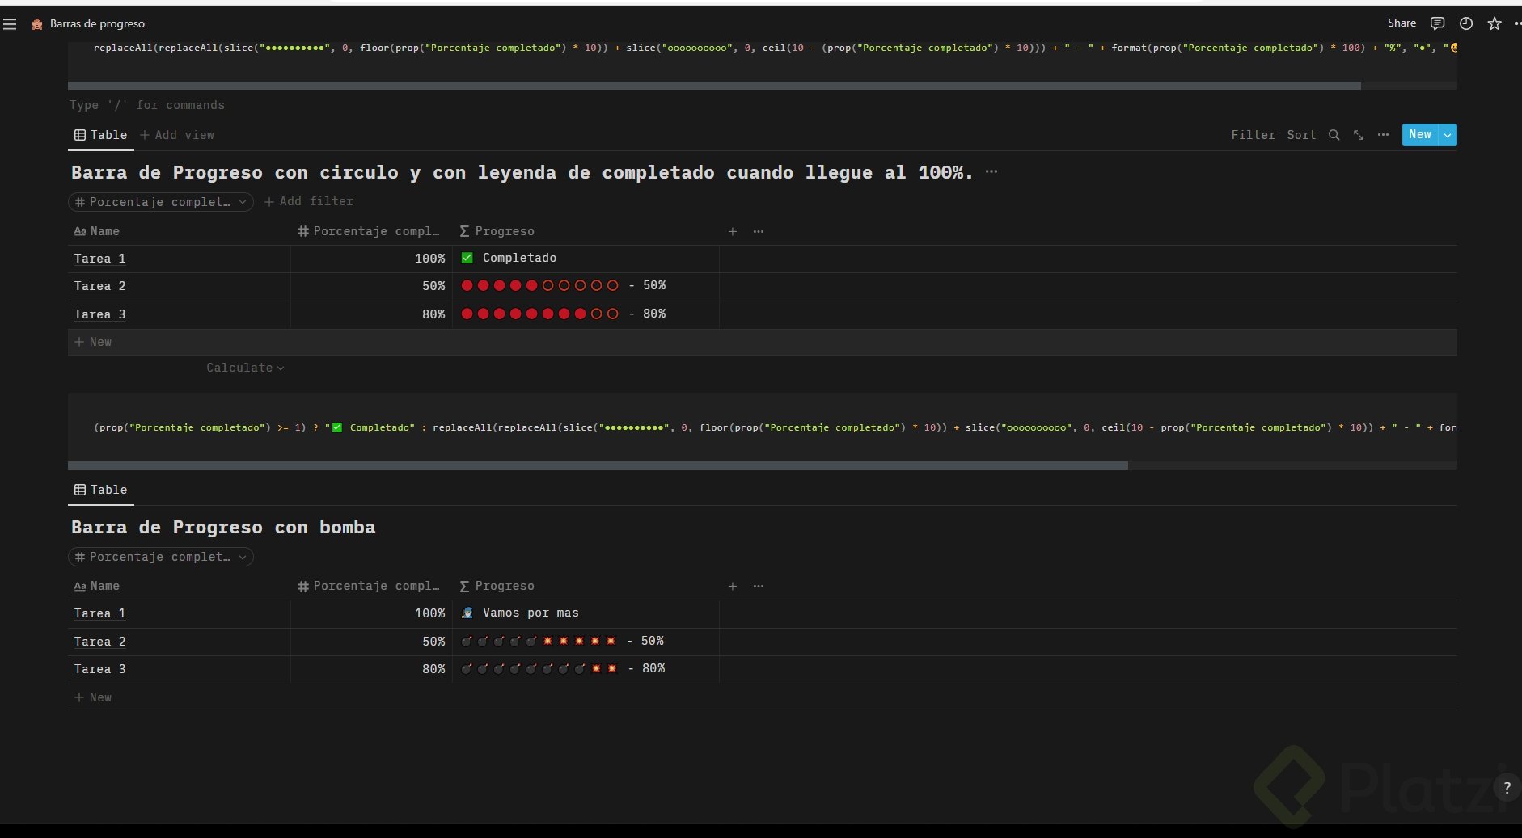
Task: Open the sidebar hamburger menu
Action: (x=11, y=23)
